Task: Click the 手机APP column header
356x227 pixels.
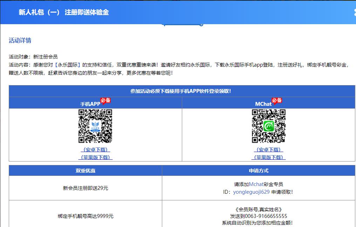Action: pos(90,104)
